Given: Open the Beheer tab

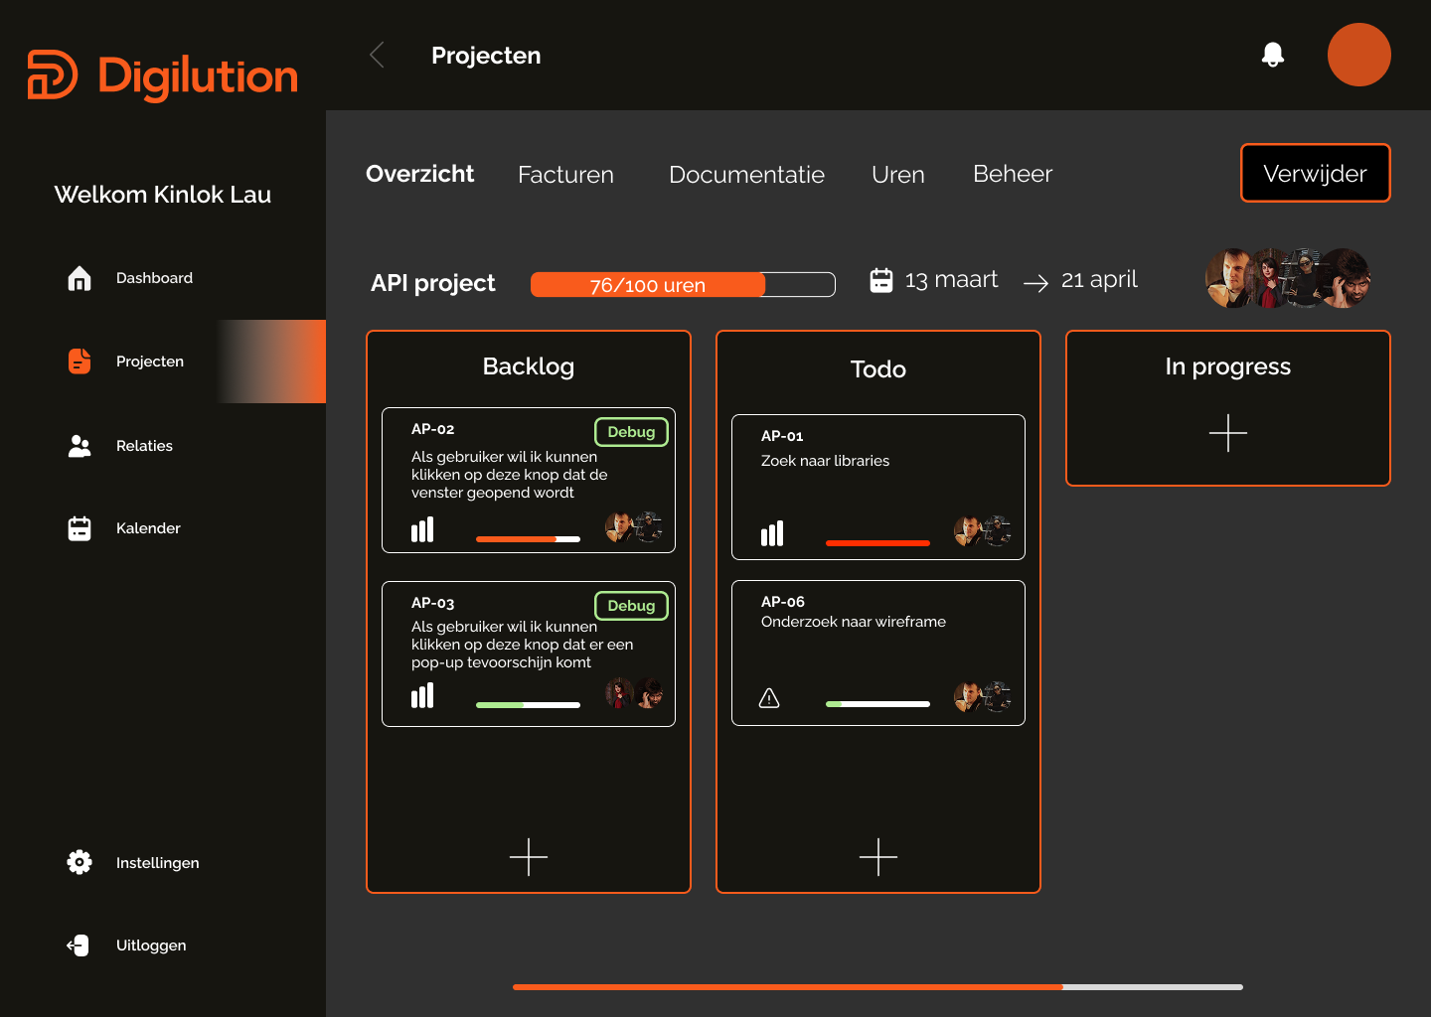Looking at the screenshot, I should (x=1013, y=174).
